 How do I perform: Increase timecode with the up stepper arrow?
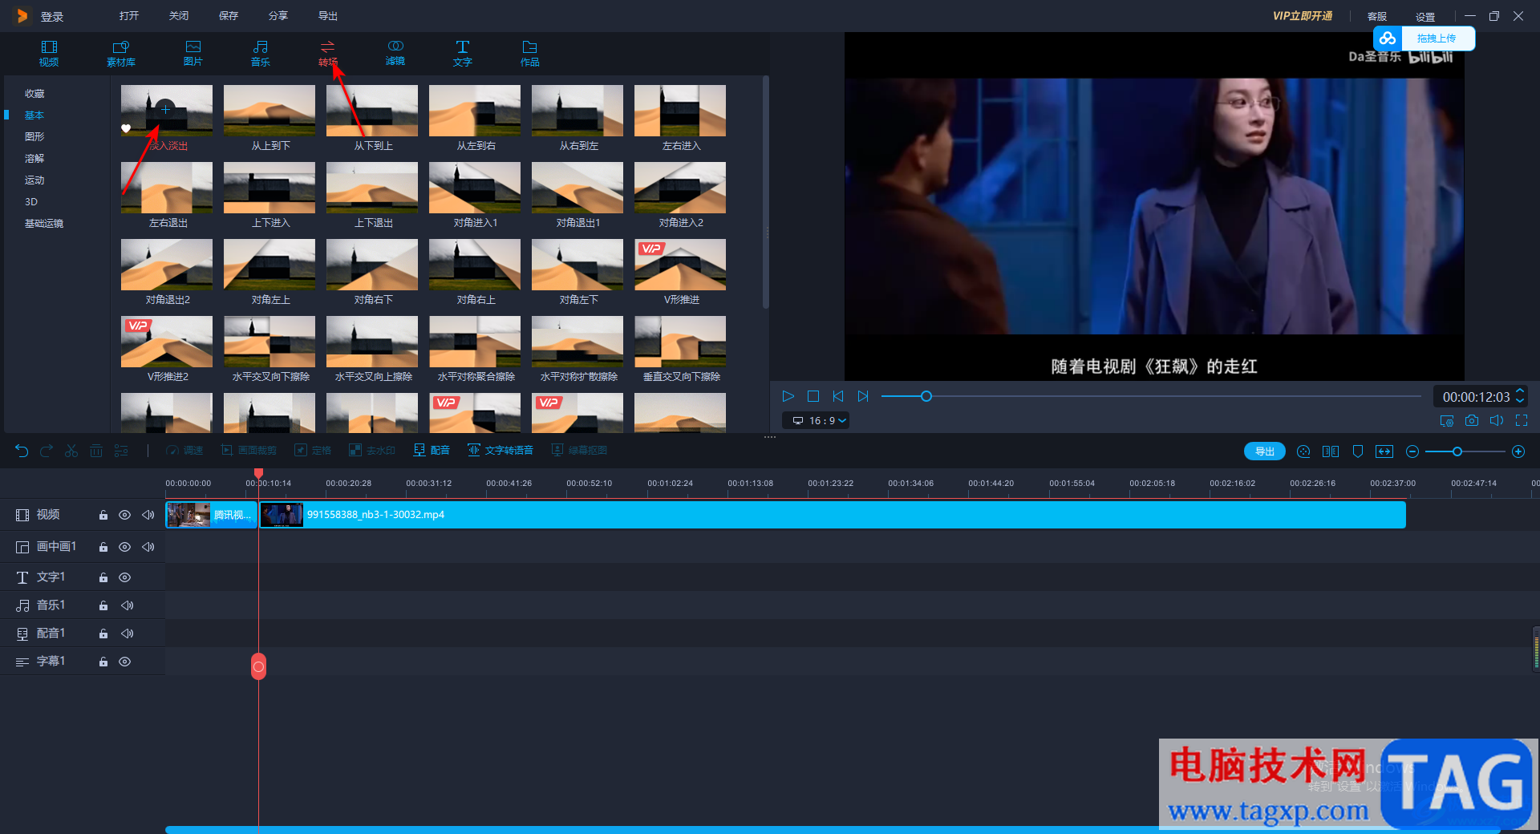coord(1520,391)
